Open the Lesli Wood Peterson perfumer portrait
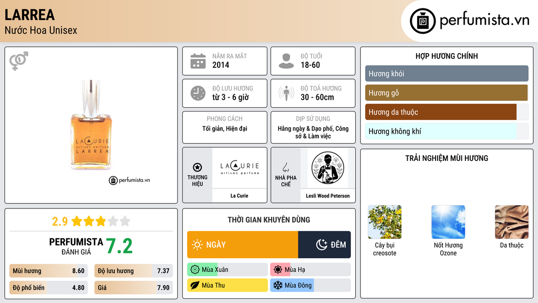The width and height of the screenshot is (538, 303). coord(328,168)
